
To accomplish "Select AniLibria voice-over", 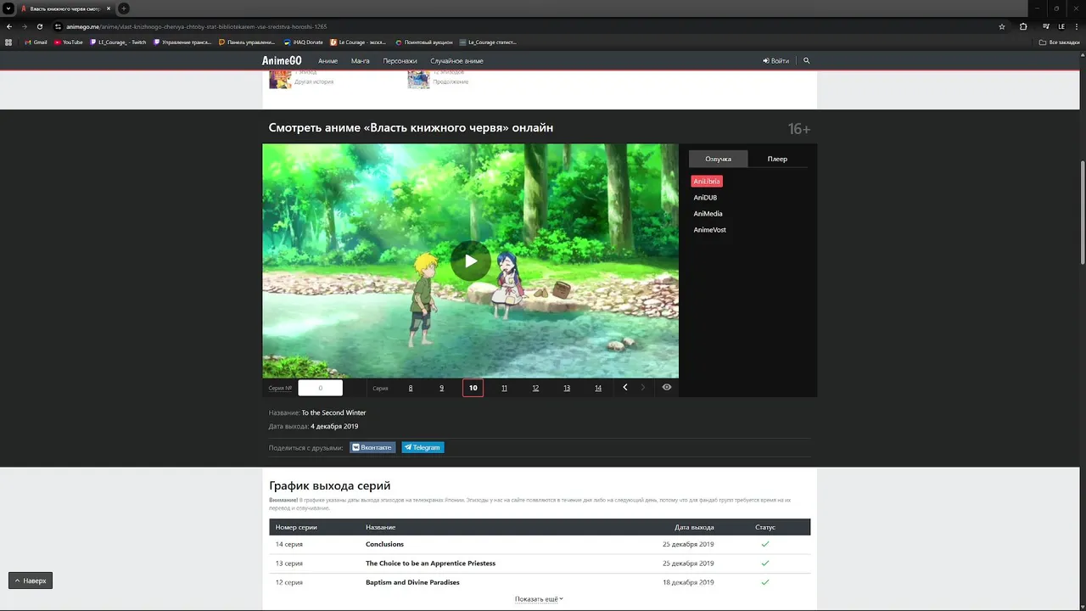I will point(707,182).
